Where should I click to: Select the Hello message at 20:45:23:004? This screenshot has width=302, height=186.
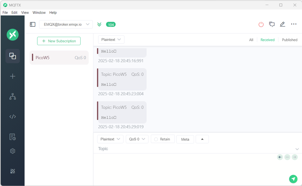point(122,79)
